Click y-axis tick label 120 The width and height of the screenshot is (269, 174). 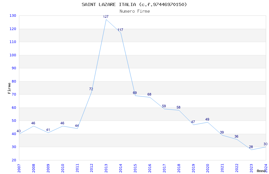[x=13, y=29]
